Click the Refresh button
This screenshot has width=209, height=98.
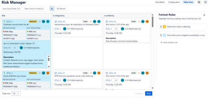pyautogui.click(x=61, y=9)
